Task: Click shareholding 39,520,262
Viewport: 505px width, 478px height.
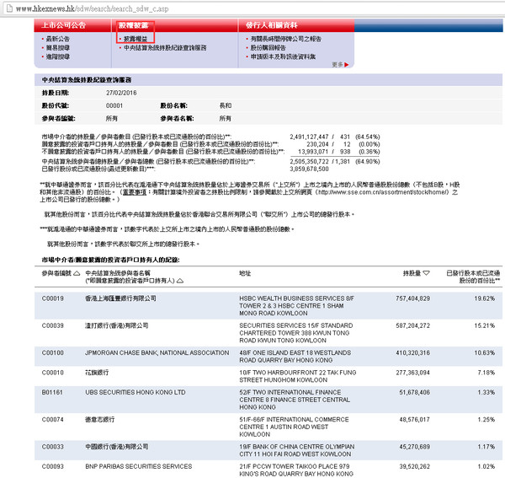Action: 414,466
